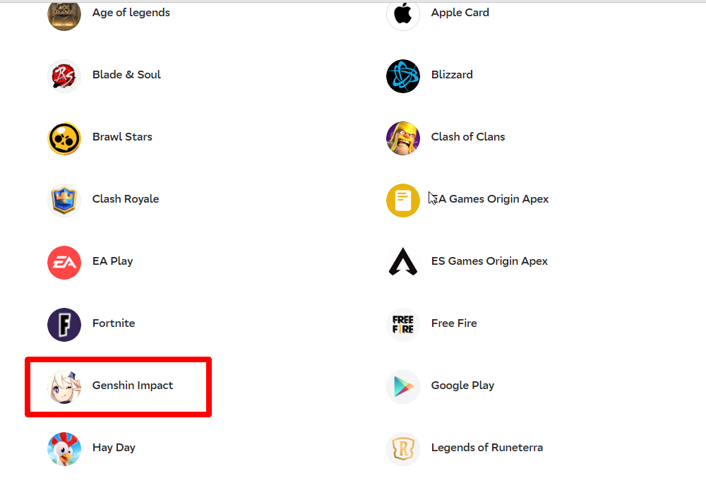Open the Apple Card logo icon
This screenshot has height=483, width=706.
pyautogui.click(x=403, y=14)
